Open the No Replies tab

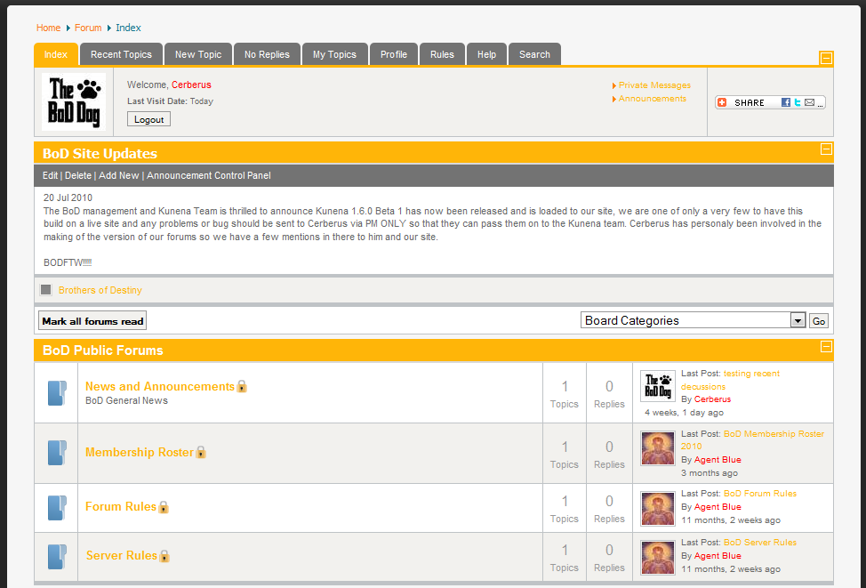[267, 54]
